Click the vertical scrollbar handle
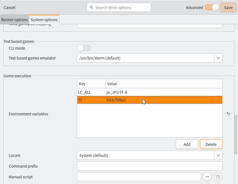Screen dimensions: 238x184 tap(236, 134)
